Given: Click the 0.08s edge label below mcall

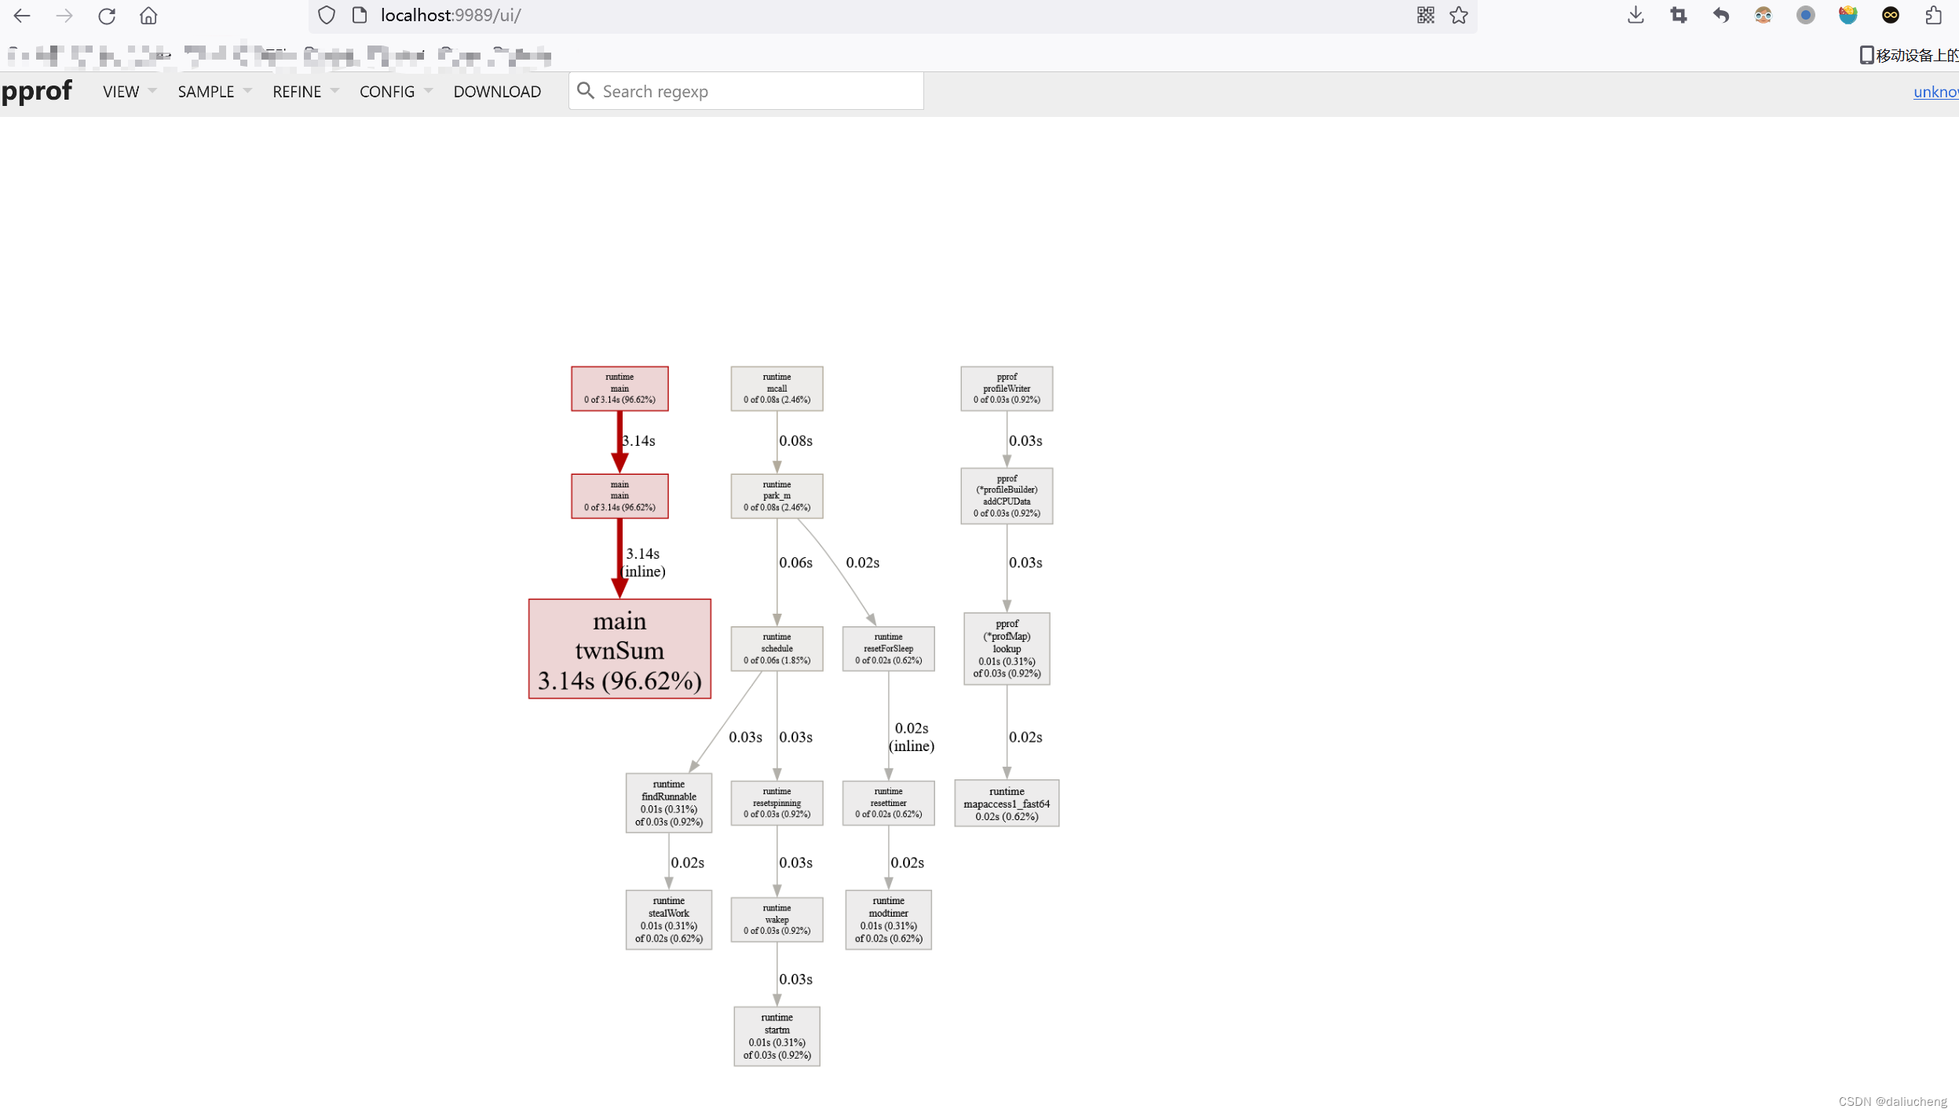Looking at the screenshot, I should coord(795,441).
